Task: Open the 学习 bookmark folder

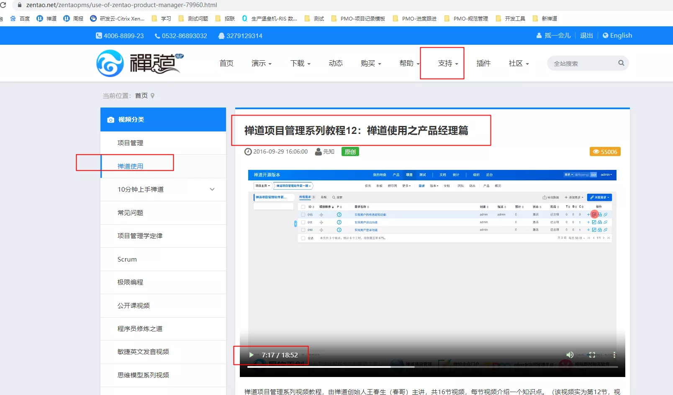Action: [x=162, y=18]
